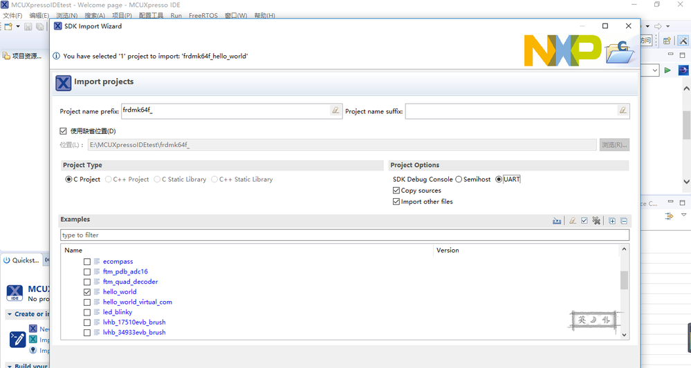Toggle the 使用缺省位置(D) checkbox
The image size is (691, 368).
[x=64, y=131]
